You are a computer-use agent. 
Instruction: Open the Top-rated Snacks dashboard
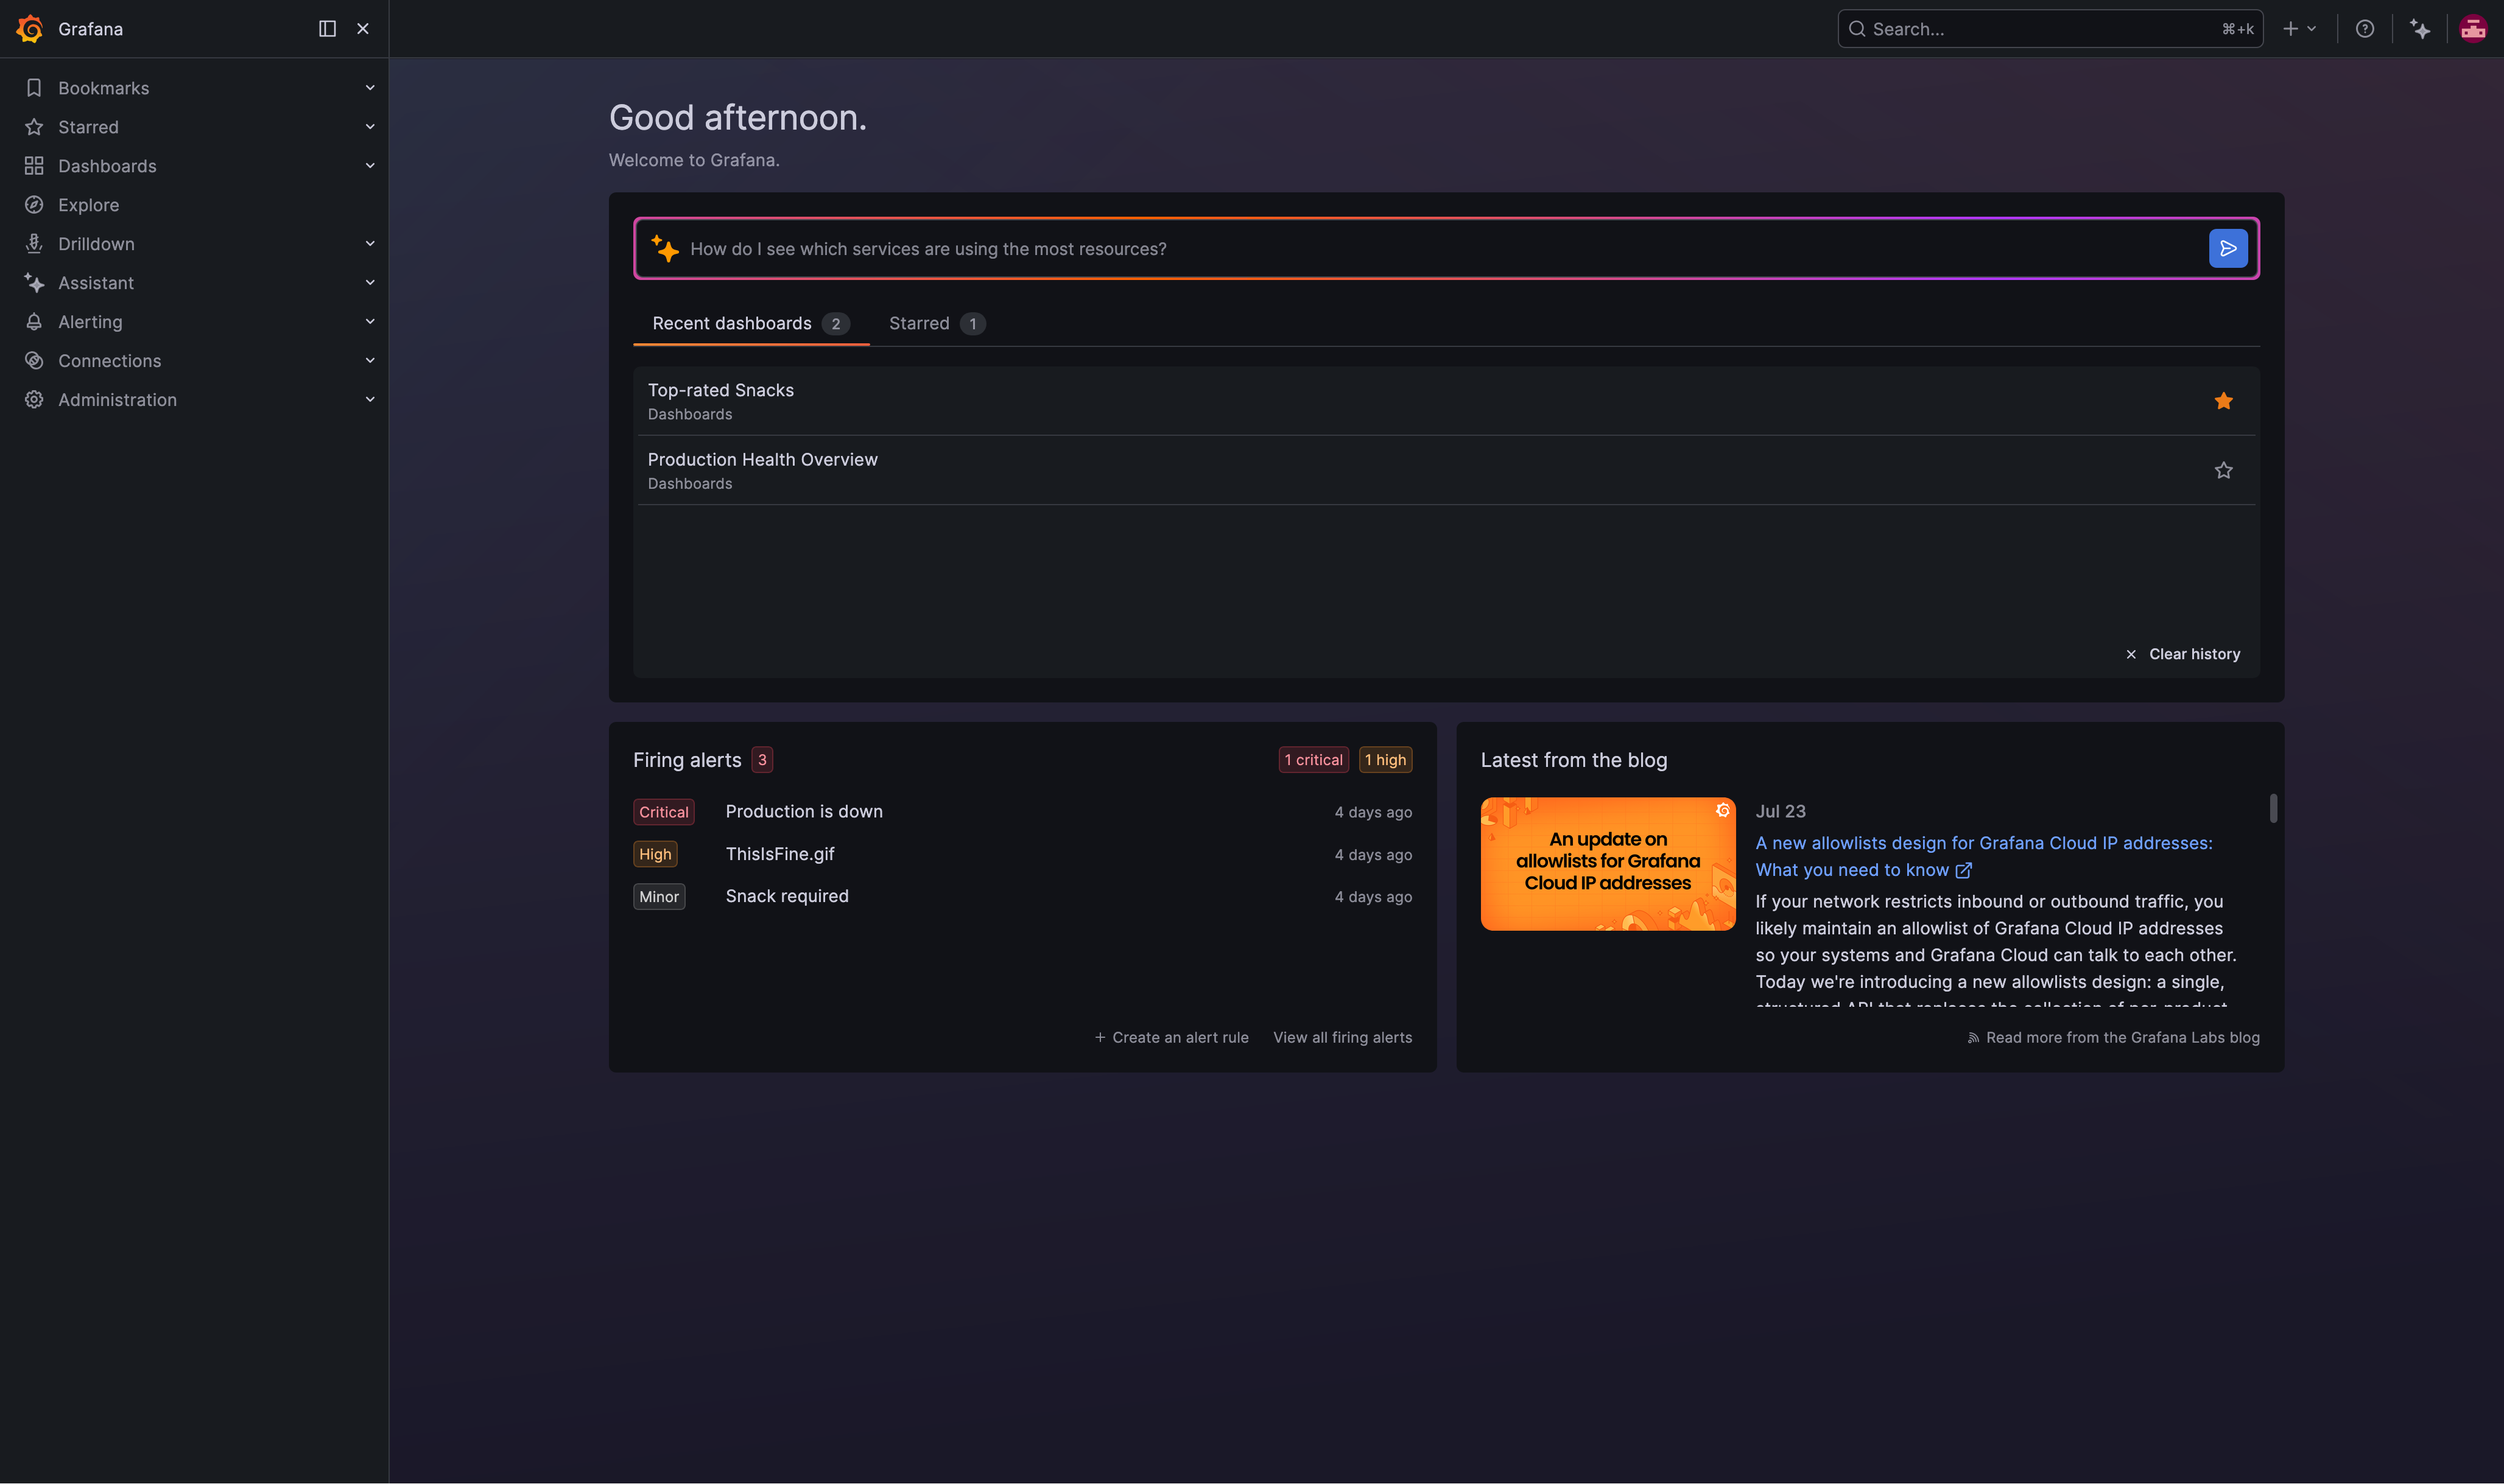click(x=720, y=390)
